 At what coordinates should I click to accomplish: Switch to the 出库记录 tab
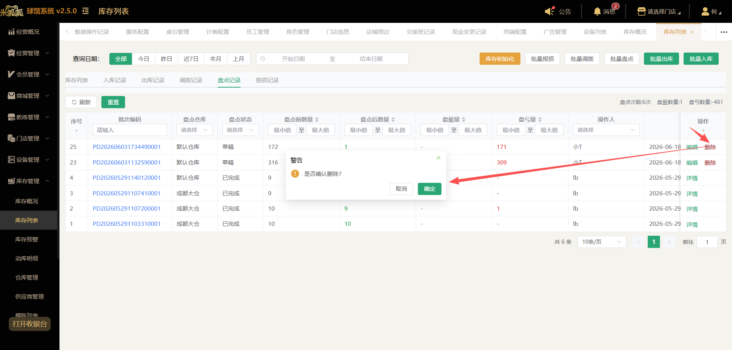click(153, 80)
